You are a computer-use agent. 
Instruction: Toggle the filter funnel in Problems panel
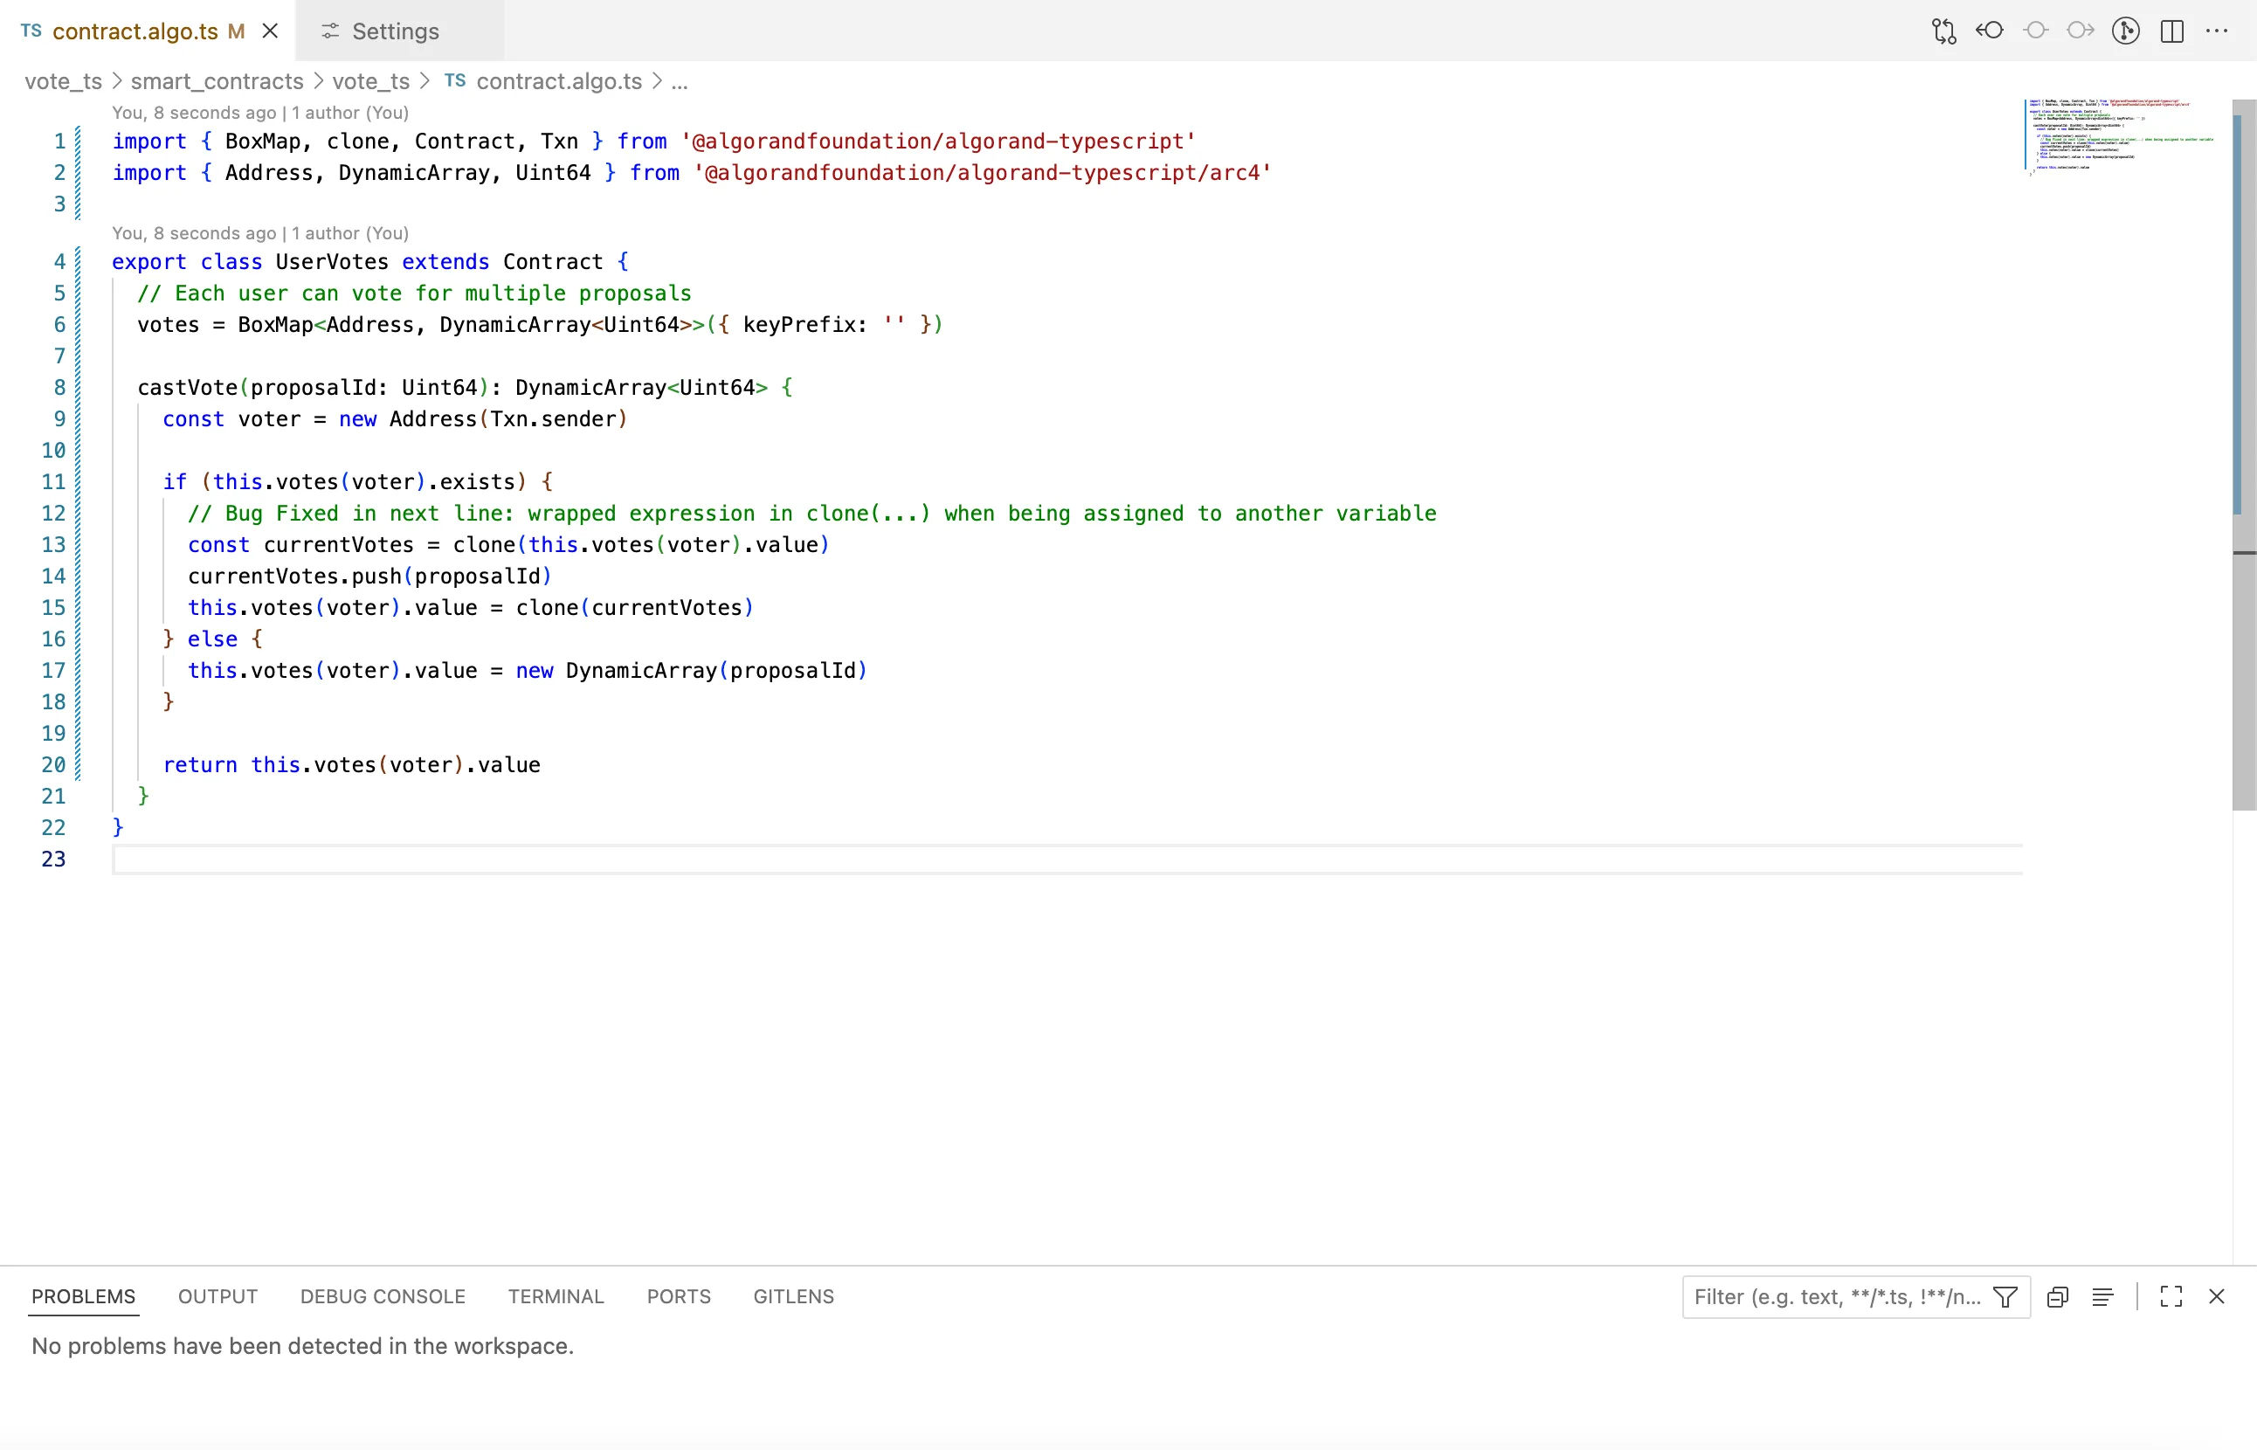tap(2005, 1296)
